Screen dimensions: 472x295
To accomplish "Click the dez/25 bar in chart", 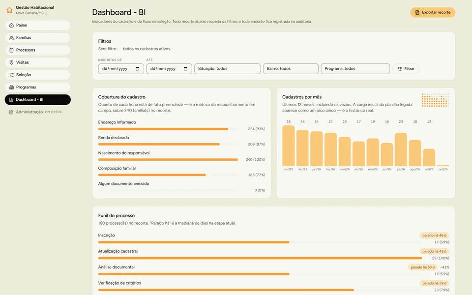I will (x=302, y=148).
